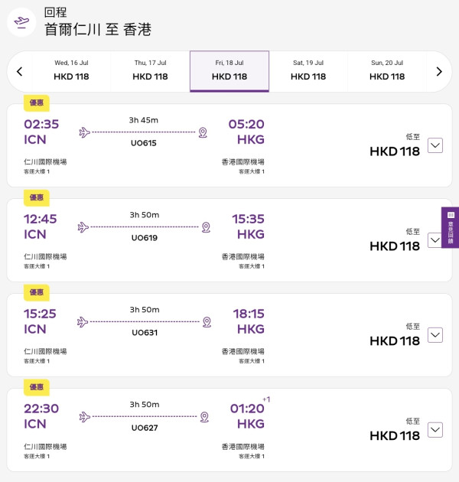Image resolution: width=459 pixels, height=482 pixels.
Task: Show earlier dates with left arrow
Action: (20, 72)
